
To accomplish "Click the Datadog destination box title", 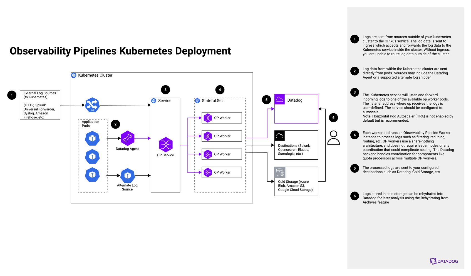I will pyautogui.click(x=295, y=100).
